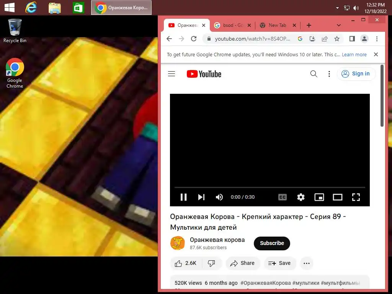Reload the YouTube page
This screenshot has height=294, width=392.
pos(194,39)
